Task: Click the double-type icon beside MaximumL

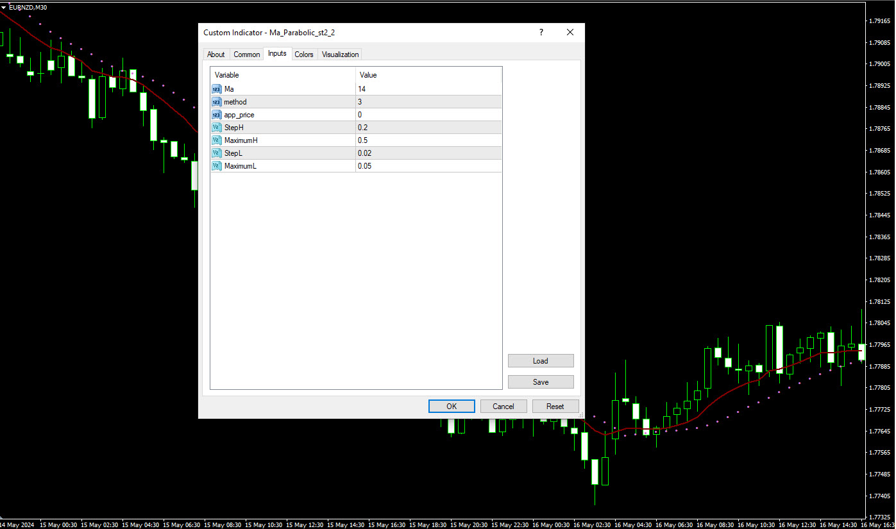Action: pos(216,166)
